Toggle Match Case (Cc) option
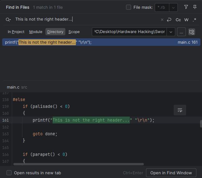This screenshot has height=178, width=202. (178, 20)
